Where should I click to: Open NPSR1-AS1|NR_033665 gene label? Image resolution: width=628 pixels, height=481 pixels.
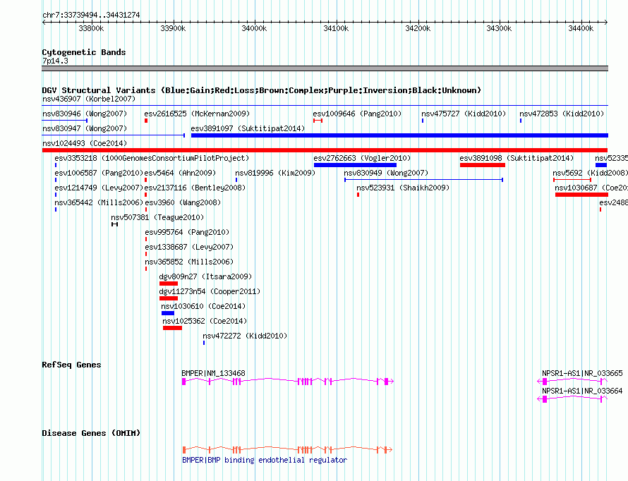coord(582,373)
